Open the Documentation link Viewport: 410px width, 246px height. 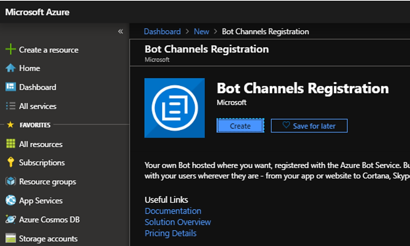point(173,211)
